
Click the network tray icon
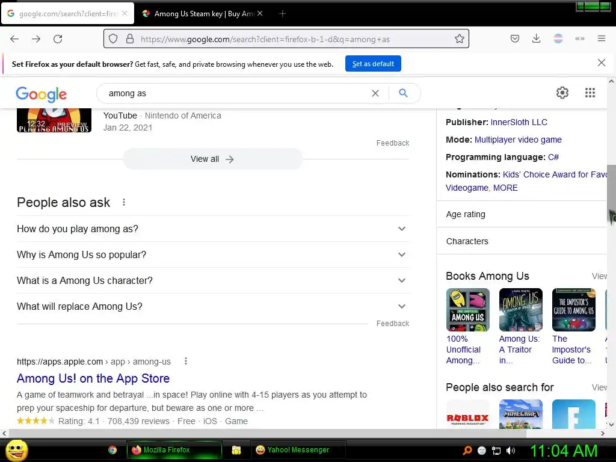(496, 451)
